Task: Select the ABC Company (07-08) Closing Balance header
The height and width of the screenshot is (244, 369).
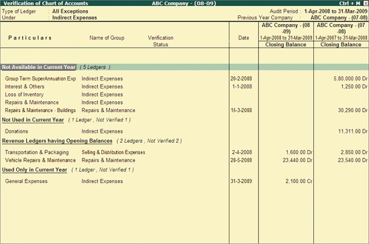Action: (x=341, y=45)
